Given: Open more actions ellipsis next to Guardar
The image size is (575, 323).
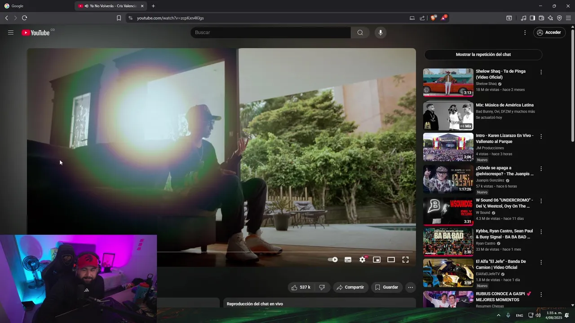Looking at the screenshot, I should click(x=410, y=287).
